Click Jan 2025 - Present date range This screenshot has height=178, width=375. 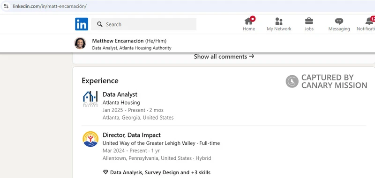point(124,110)
